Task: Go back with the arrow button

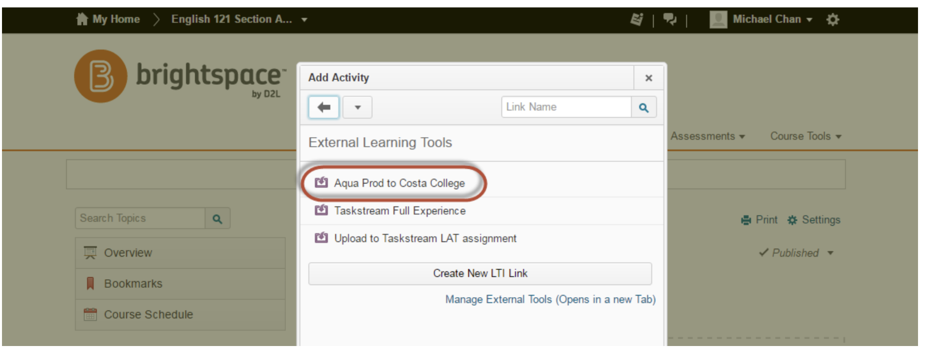Action: (324, 107)
